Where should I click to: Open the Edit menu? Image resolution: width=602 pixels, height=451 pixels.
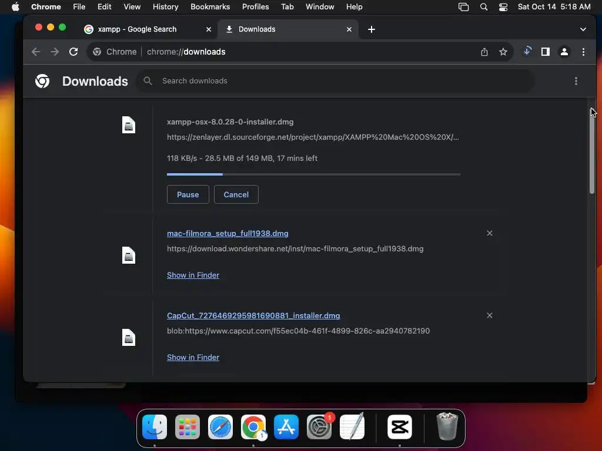point(105,6)
